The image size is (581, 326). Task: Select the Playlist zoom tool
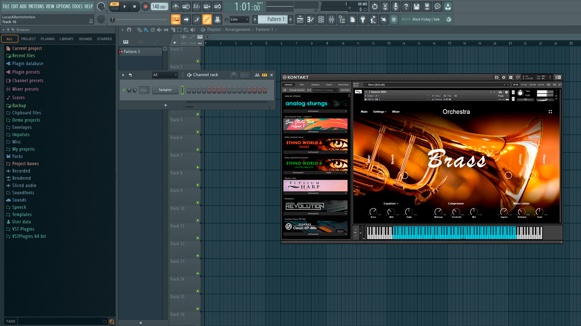[186, 30]
